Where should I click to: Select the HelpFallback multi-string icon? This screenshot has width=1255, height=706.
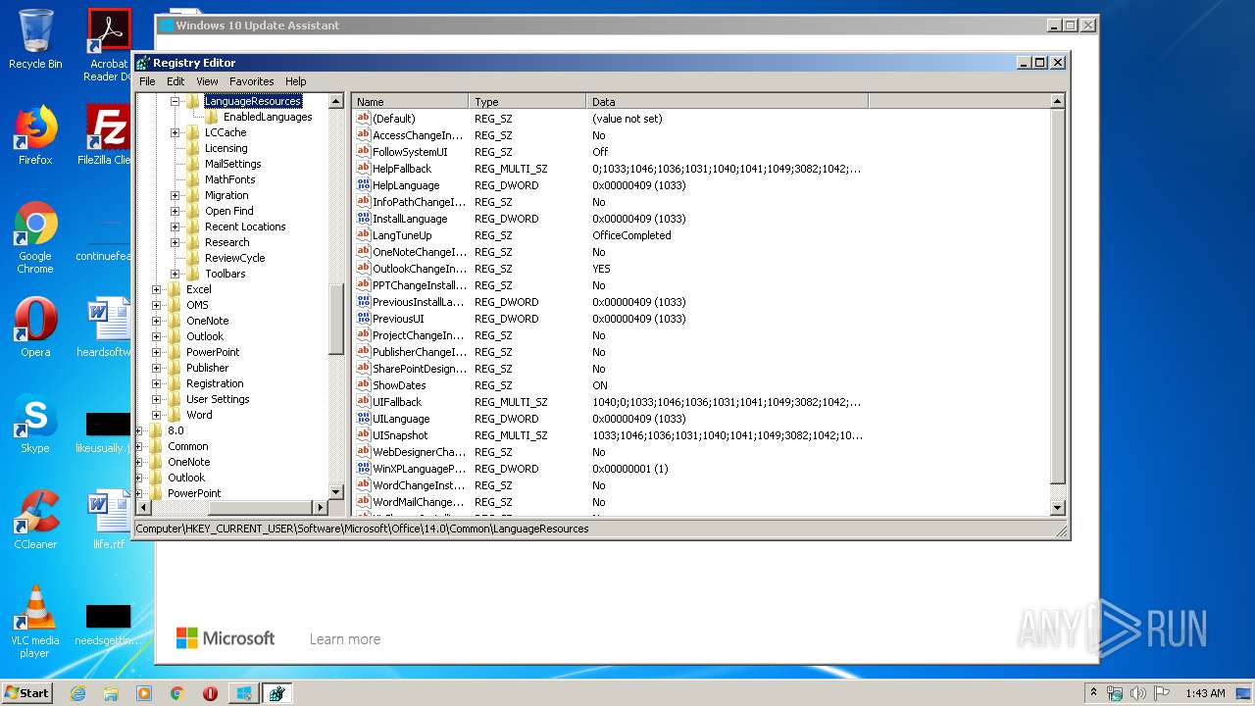coord(363,169)
